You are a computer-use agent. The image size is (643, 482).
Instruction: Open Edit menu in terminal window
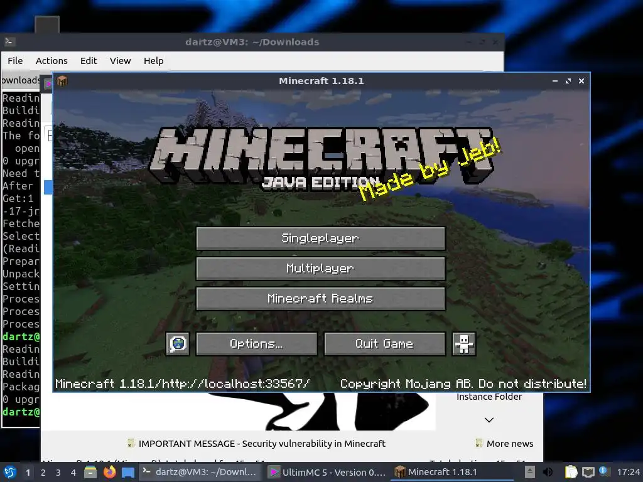(89, 61)
